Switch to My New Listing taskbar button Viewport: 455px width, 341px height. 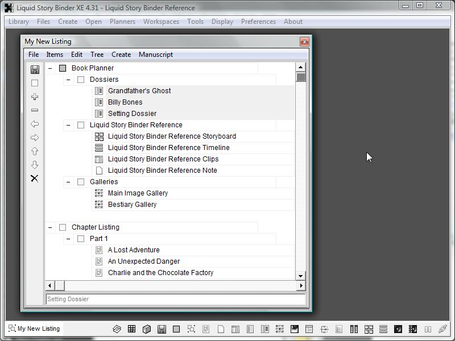(34, 328)
